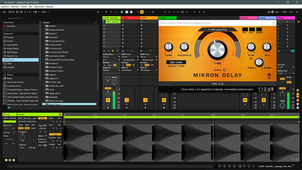Open the Opciones menu
The image size is (302, 170).
[39, 7]
